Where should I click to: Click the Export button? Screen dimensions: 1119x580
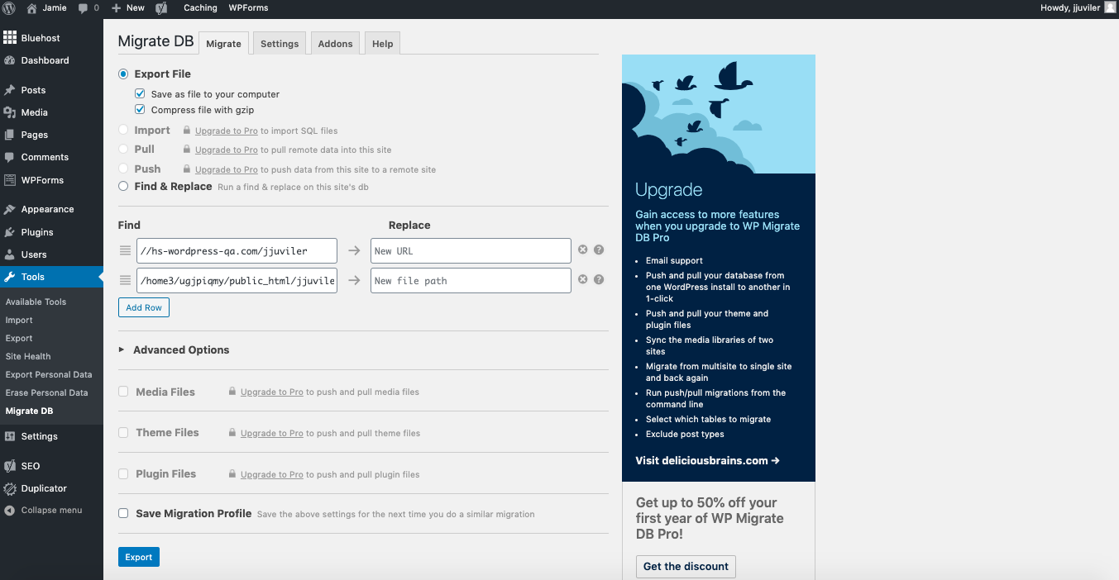pyautogui.click(x=139, y=557)
